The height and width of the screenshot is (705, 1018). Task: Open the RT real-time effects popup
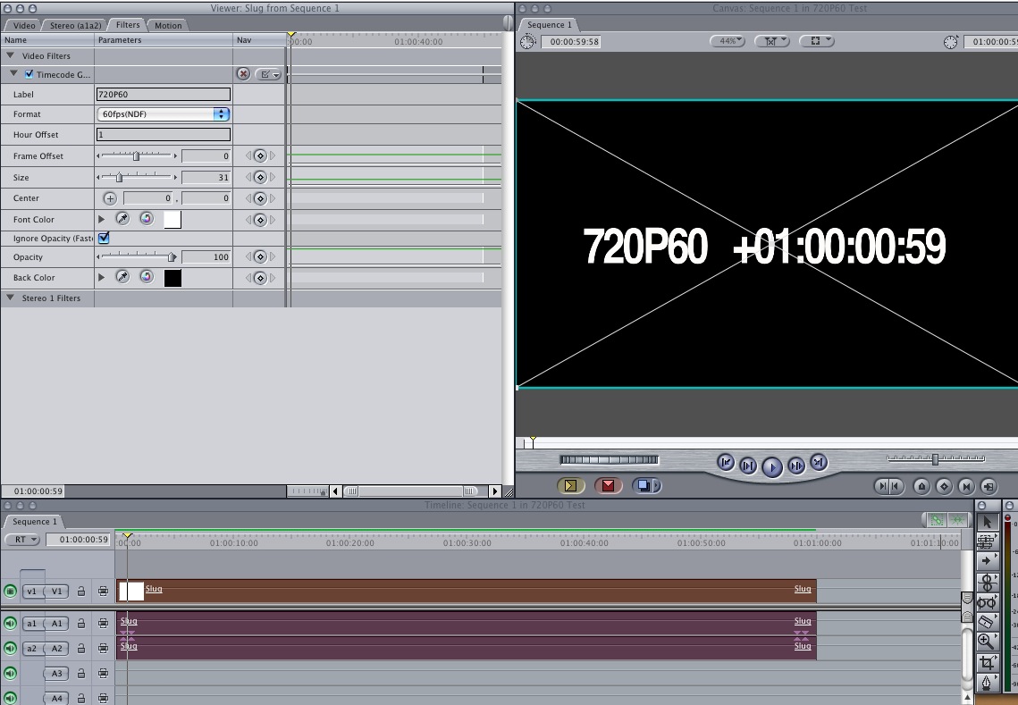[22, 540]
